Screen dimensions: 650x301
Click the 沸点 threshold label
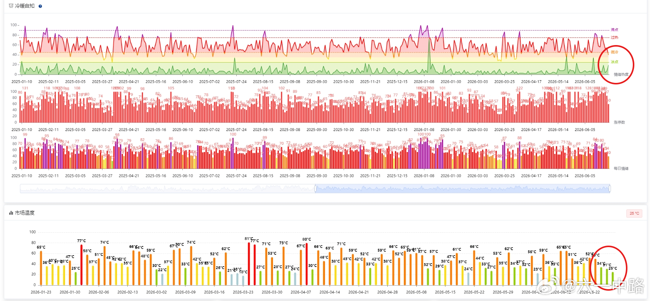click(x=614, y=30)
